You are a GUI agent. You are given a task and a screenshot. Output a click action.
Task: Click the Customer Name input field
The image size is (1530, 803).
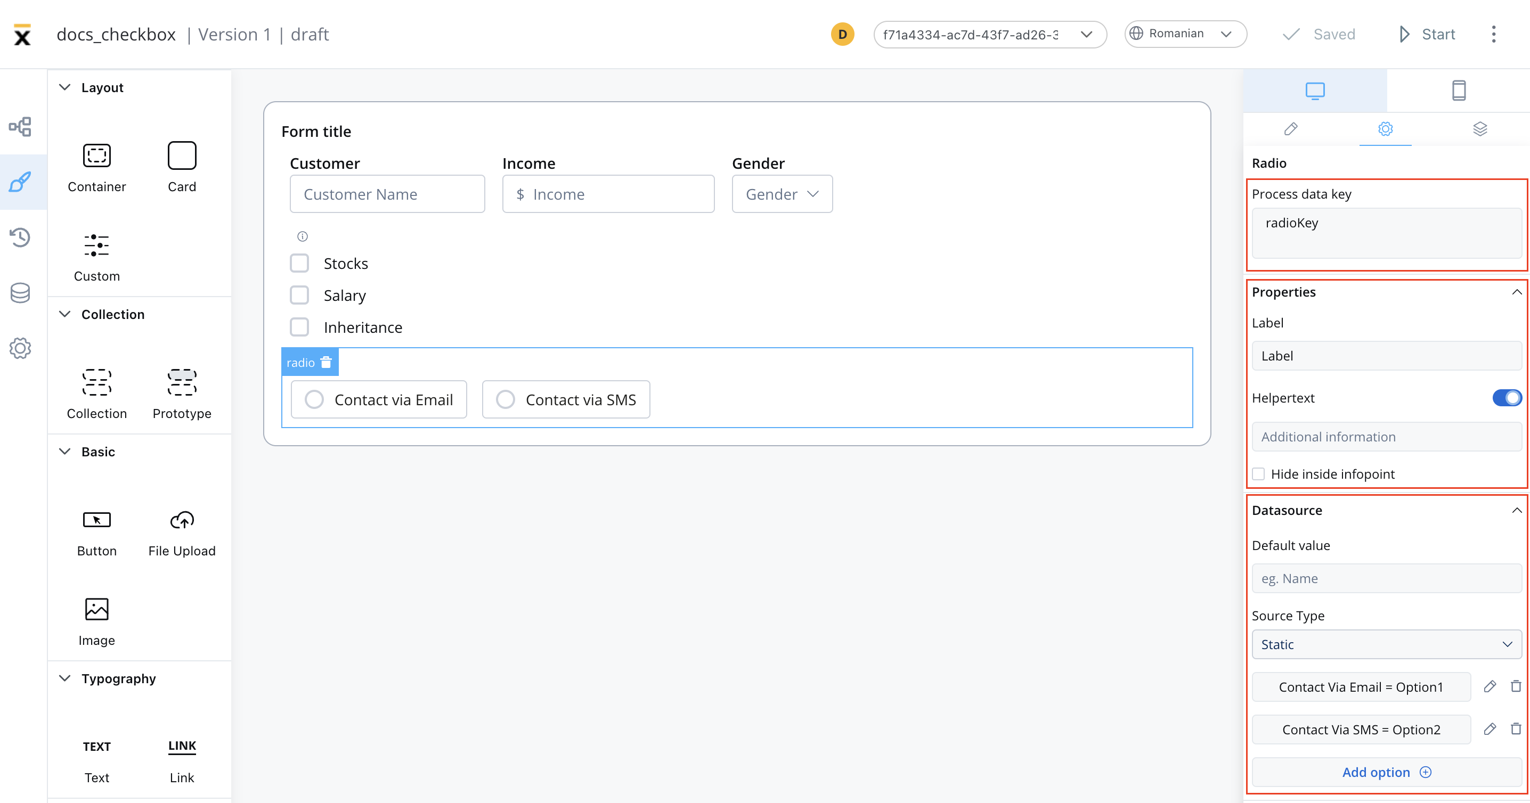[387, 194]
